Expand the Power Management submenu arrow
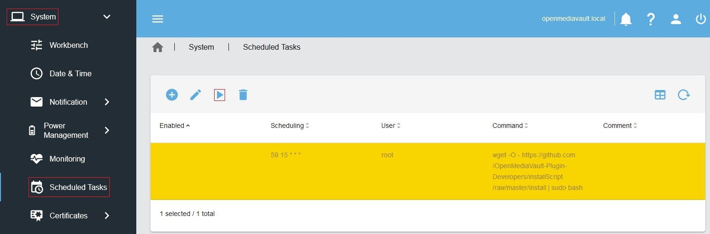The image size is (710, 234). click(x=107, y=130)
